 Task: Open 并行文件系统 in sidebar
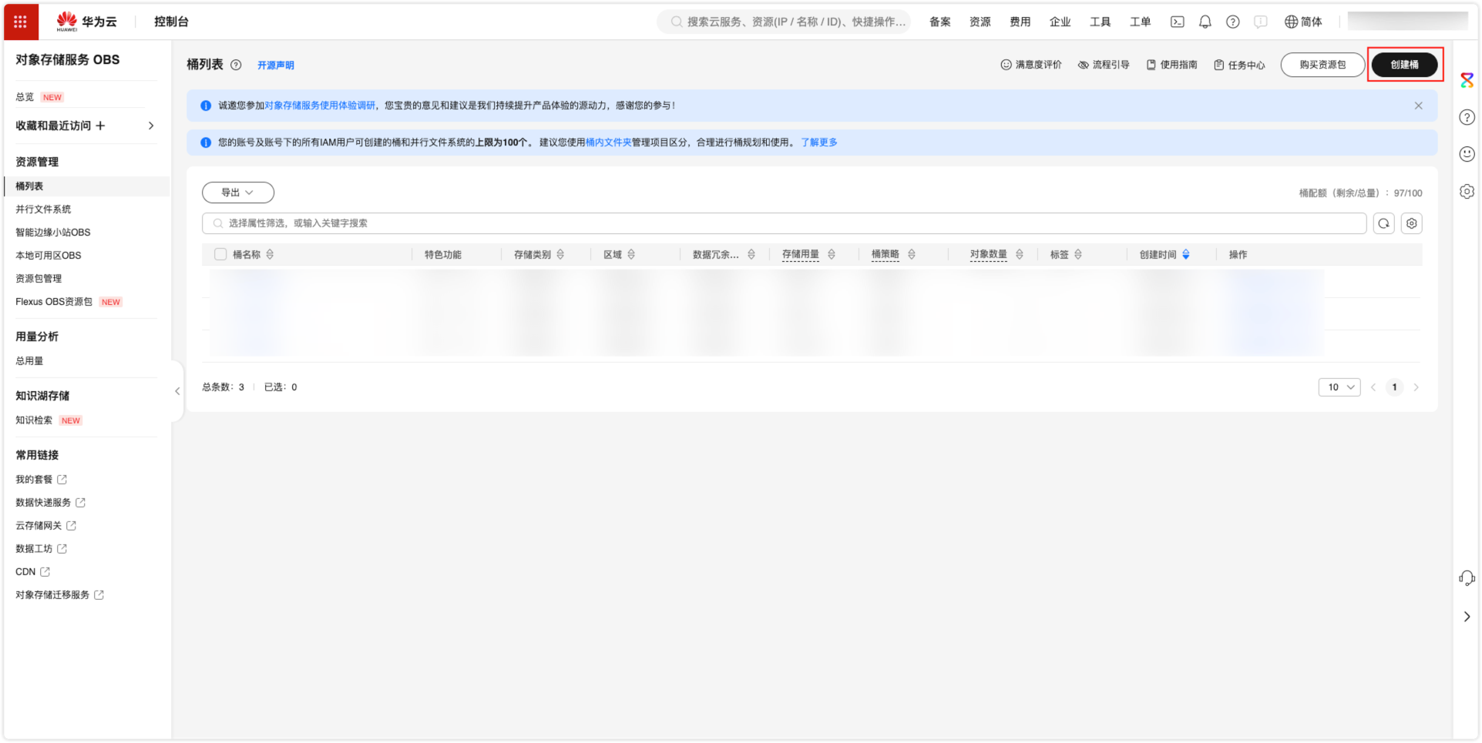[x=43, y=209]
